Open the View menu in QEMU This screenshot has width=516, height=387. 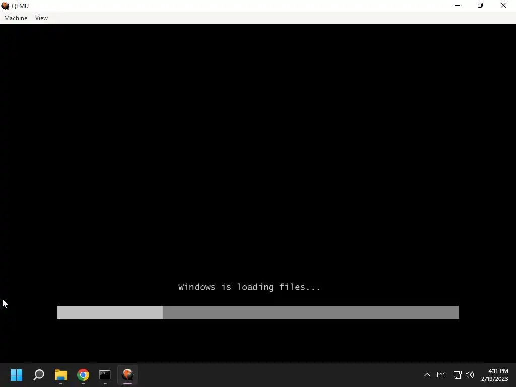(x=41, y=18)
